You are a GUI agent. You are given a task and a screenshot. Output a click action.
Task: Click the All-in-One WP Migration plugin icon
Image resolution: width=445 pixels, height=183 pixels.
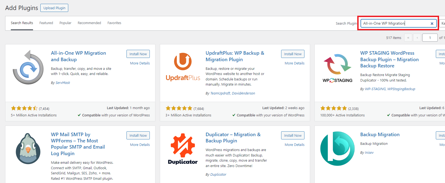28,67
